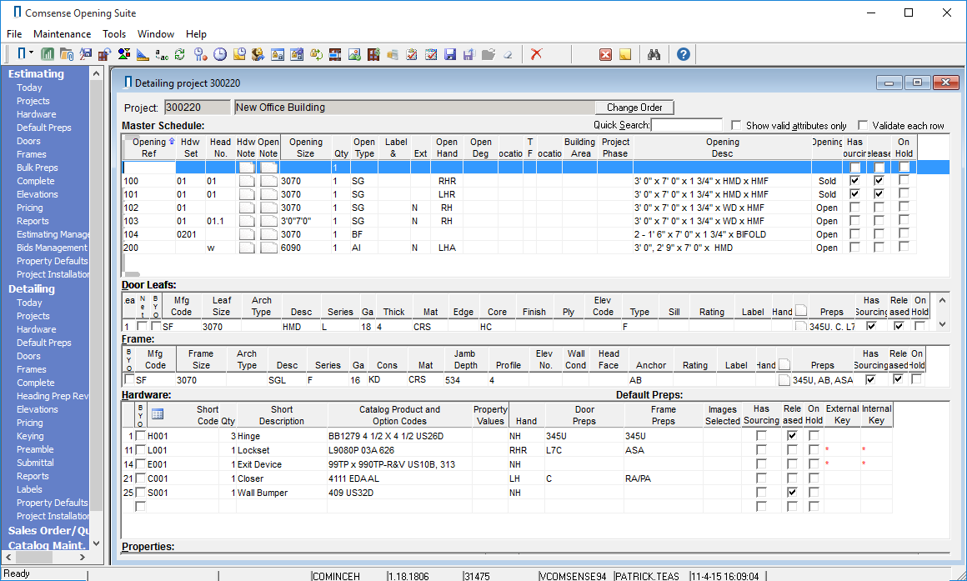Click the blue floppy disk save icon

[x=450, y=54]
